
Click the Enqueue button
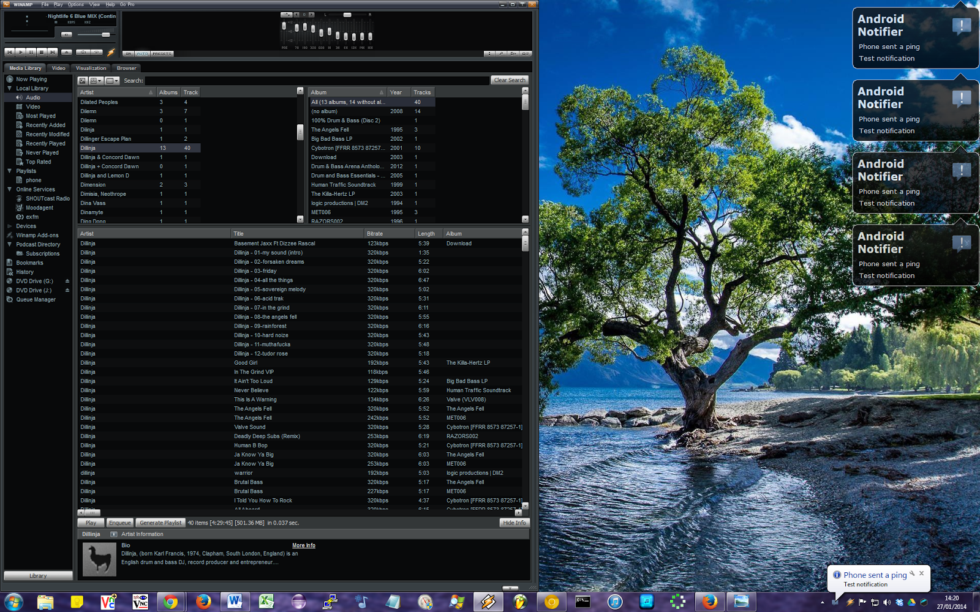point(119,523)
